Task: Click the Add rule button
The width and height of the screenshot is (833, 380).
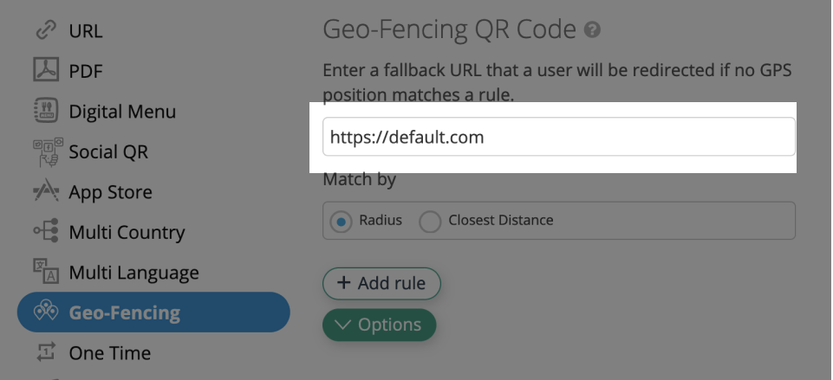Action: (x=381, y=283)
